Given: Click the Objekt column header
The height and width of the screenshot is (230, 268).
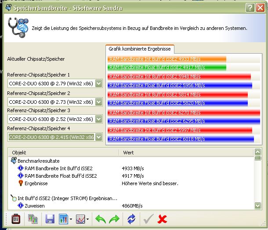Looking at the screenshot, I should point(63,153).
